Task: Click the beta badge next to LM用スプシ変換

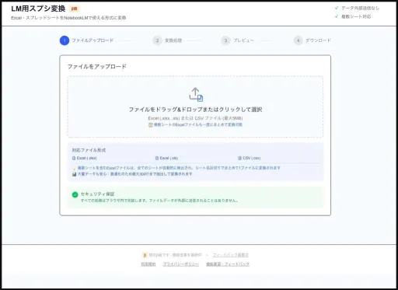Action: (74, 9)
